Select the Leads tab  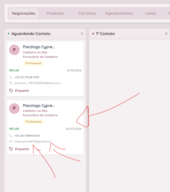click(x=150, y=13)
